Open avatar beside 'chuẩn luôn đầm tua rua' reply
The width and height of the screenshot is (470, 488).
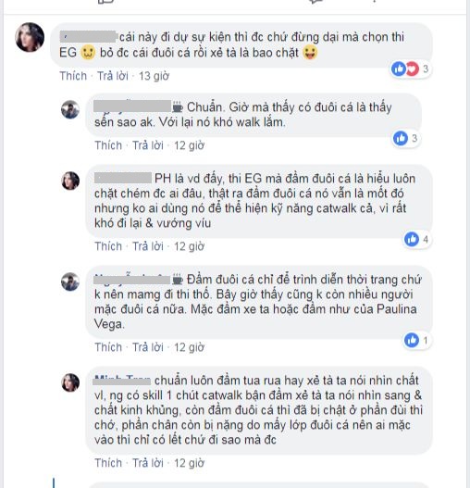70,382
